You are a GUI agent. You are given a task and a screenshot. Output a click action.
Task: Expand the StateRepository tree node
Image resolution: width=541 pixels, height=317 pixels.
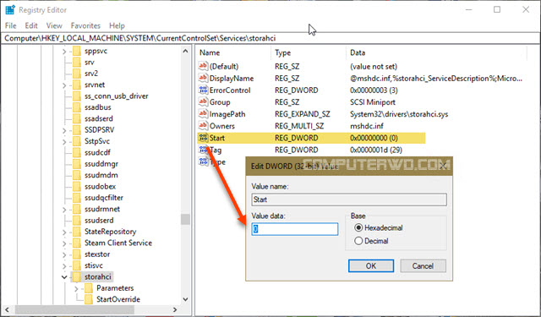64,232
